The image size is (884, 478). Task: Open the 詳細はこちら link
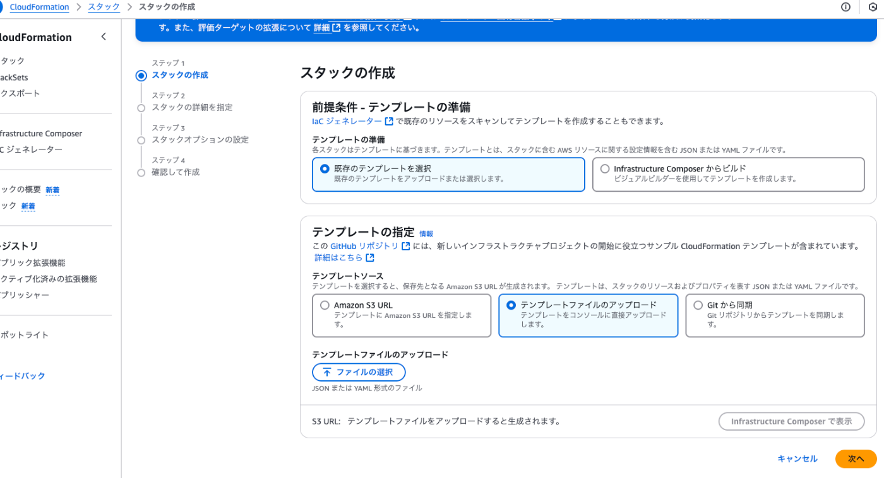339,258
